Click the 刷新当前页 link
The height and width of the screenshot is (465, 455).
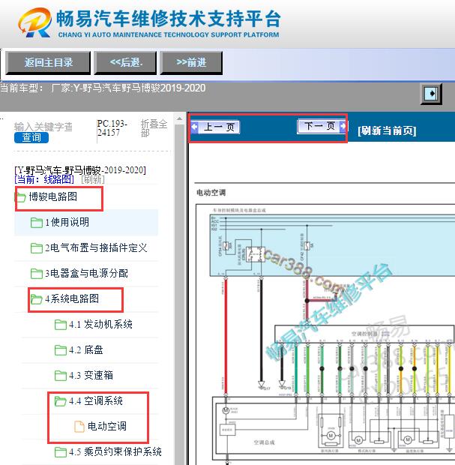[x=387, y=130]
